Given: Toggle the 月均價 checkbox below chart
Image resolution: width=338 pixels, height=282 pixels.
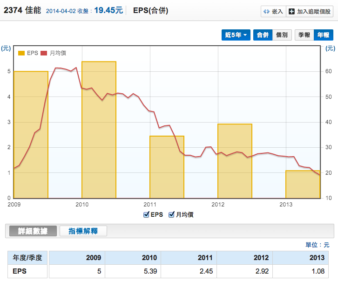Looking at the screenshot, I should pyautogui.click(x=171, y=214).
